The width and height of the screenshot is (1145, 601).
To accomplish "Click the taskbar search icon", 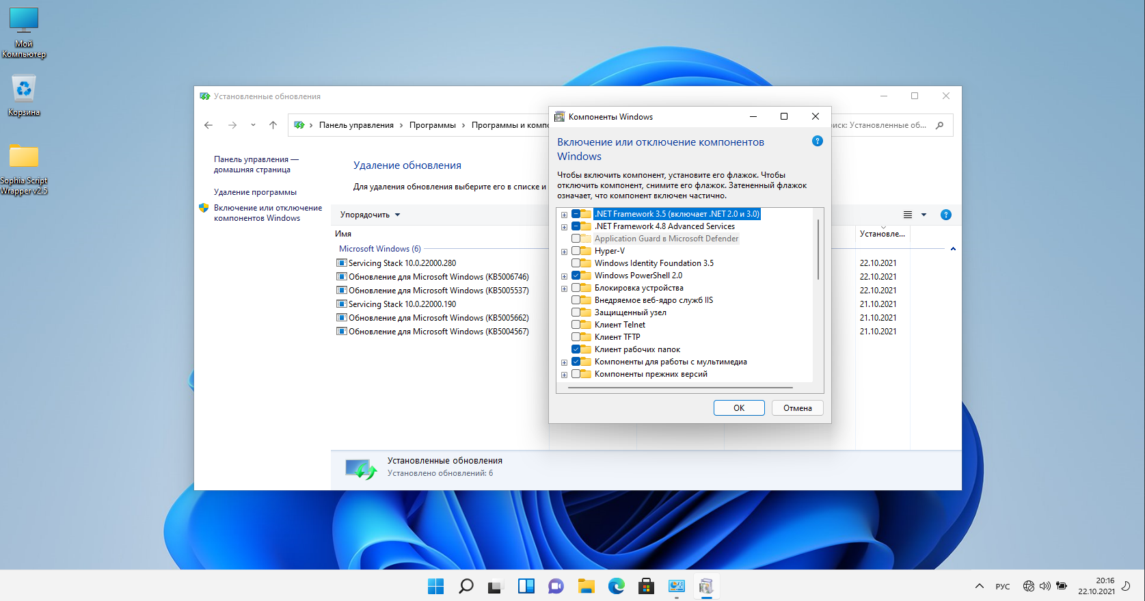I will pyautogui.click(x=466, y=586).
